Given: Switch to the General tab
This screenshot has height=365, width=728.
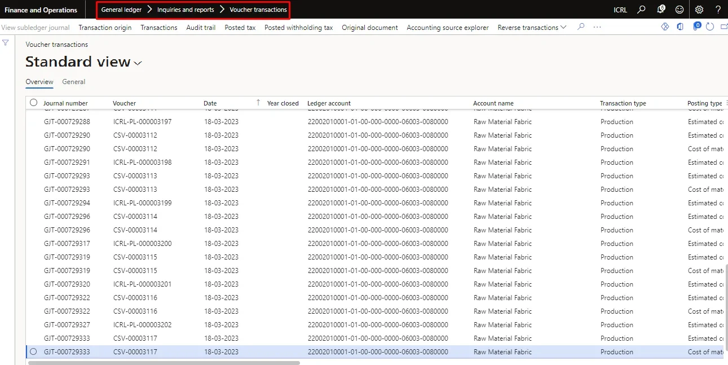Looking at the screenshot, I should (74, 82).
